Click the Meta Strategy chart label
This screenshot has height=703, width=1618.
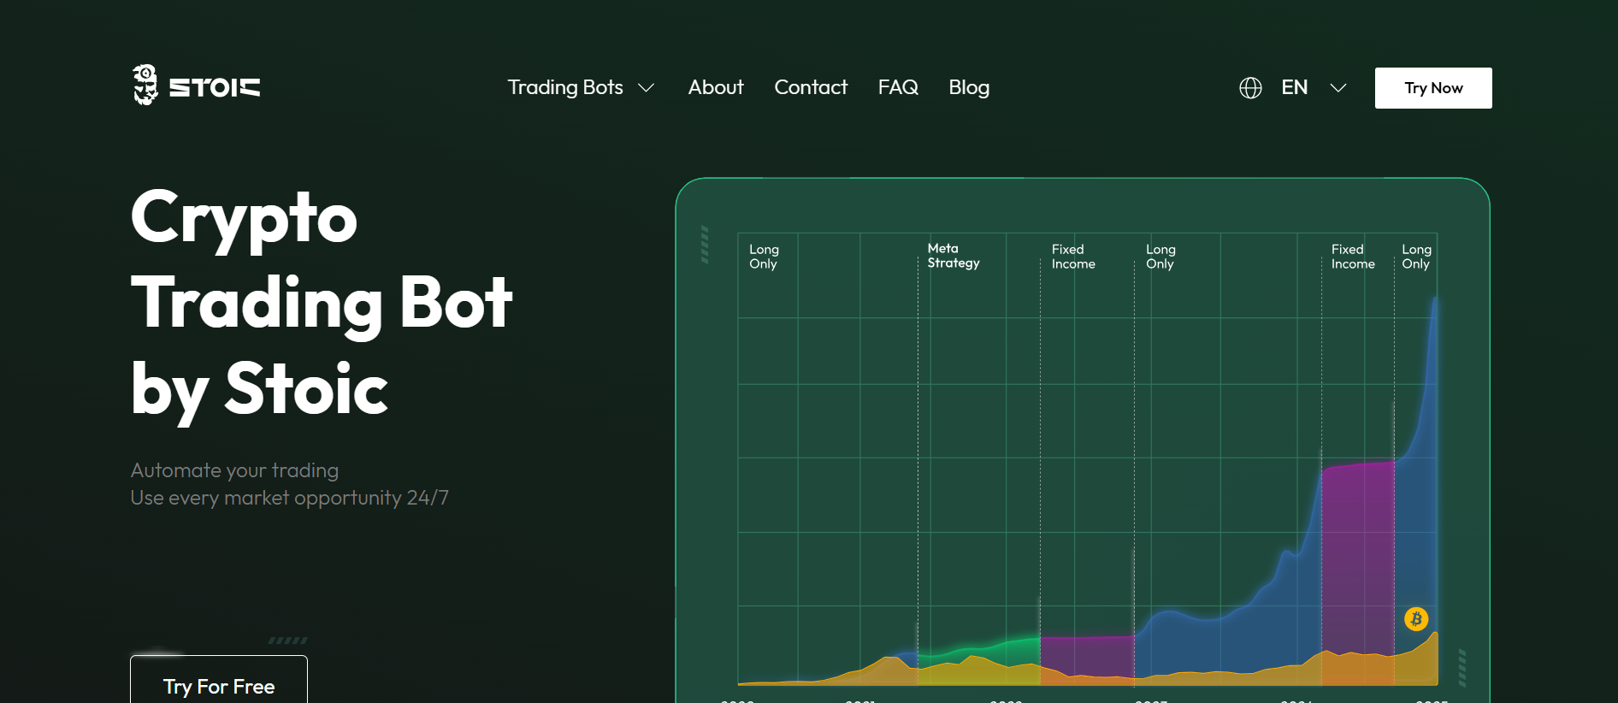[954, 256]
